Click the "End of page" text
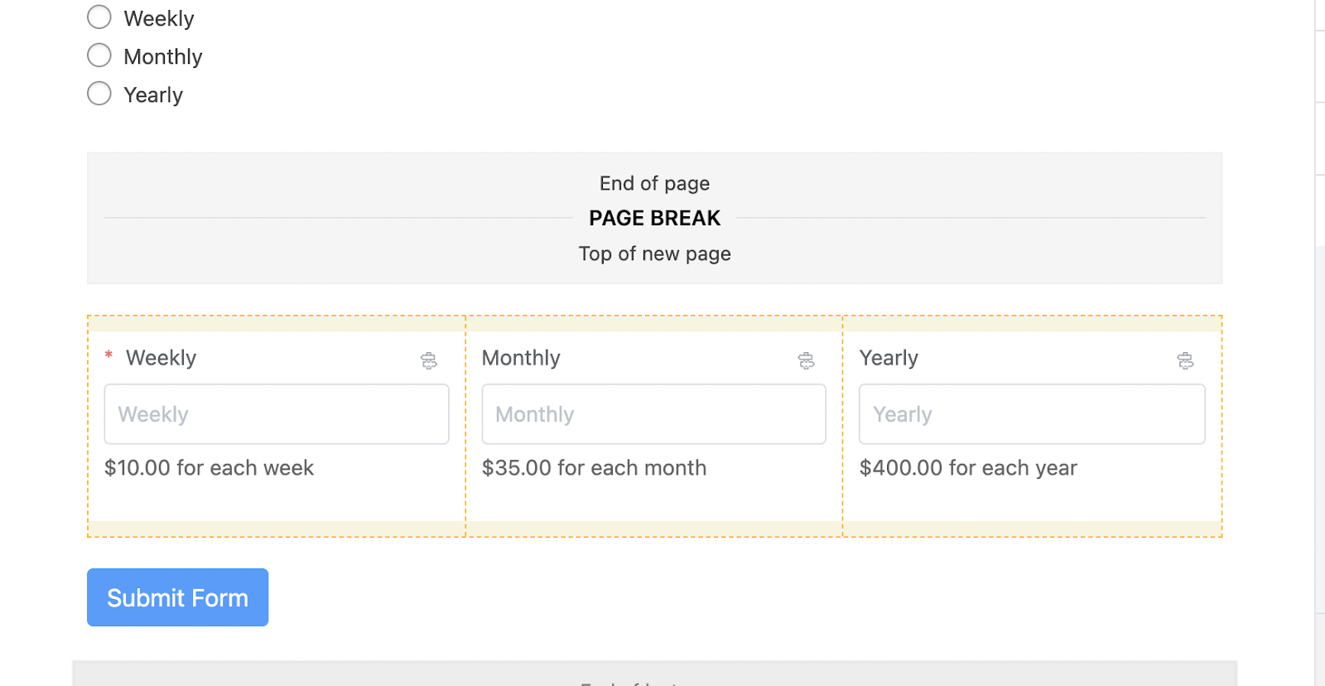This screenshot has width=1325, height=686. pos(654,183)
